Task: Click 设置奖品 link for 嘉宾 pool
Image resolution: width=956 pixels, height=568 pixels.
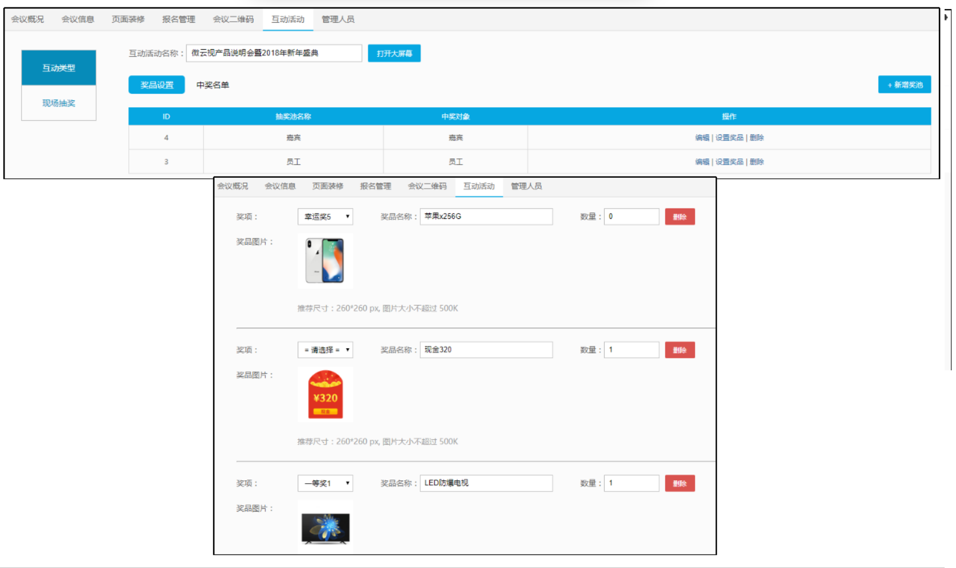Action: pyautogui.click(x=729, y=138)
